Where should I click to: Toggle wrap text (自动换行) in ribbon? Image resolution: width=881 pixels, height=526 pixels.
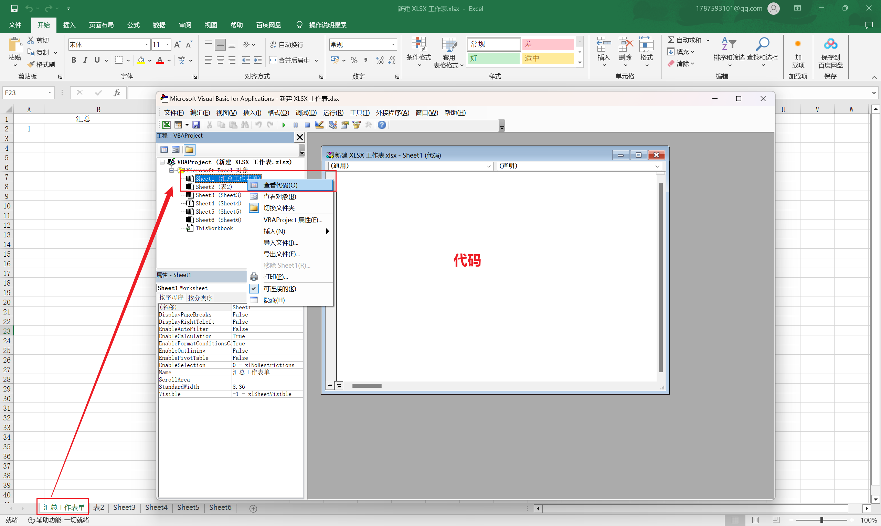point(287,44)
